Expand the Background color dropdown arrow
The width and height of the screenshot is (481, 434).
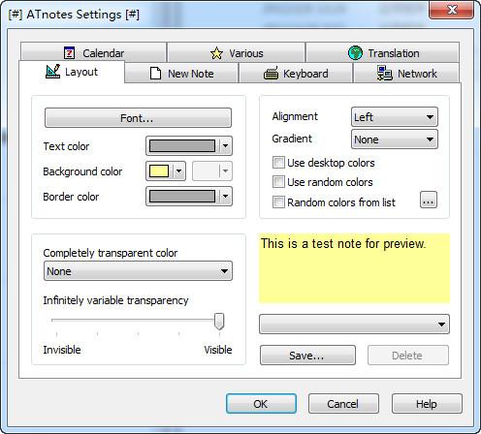[x=178, y=170]
